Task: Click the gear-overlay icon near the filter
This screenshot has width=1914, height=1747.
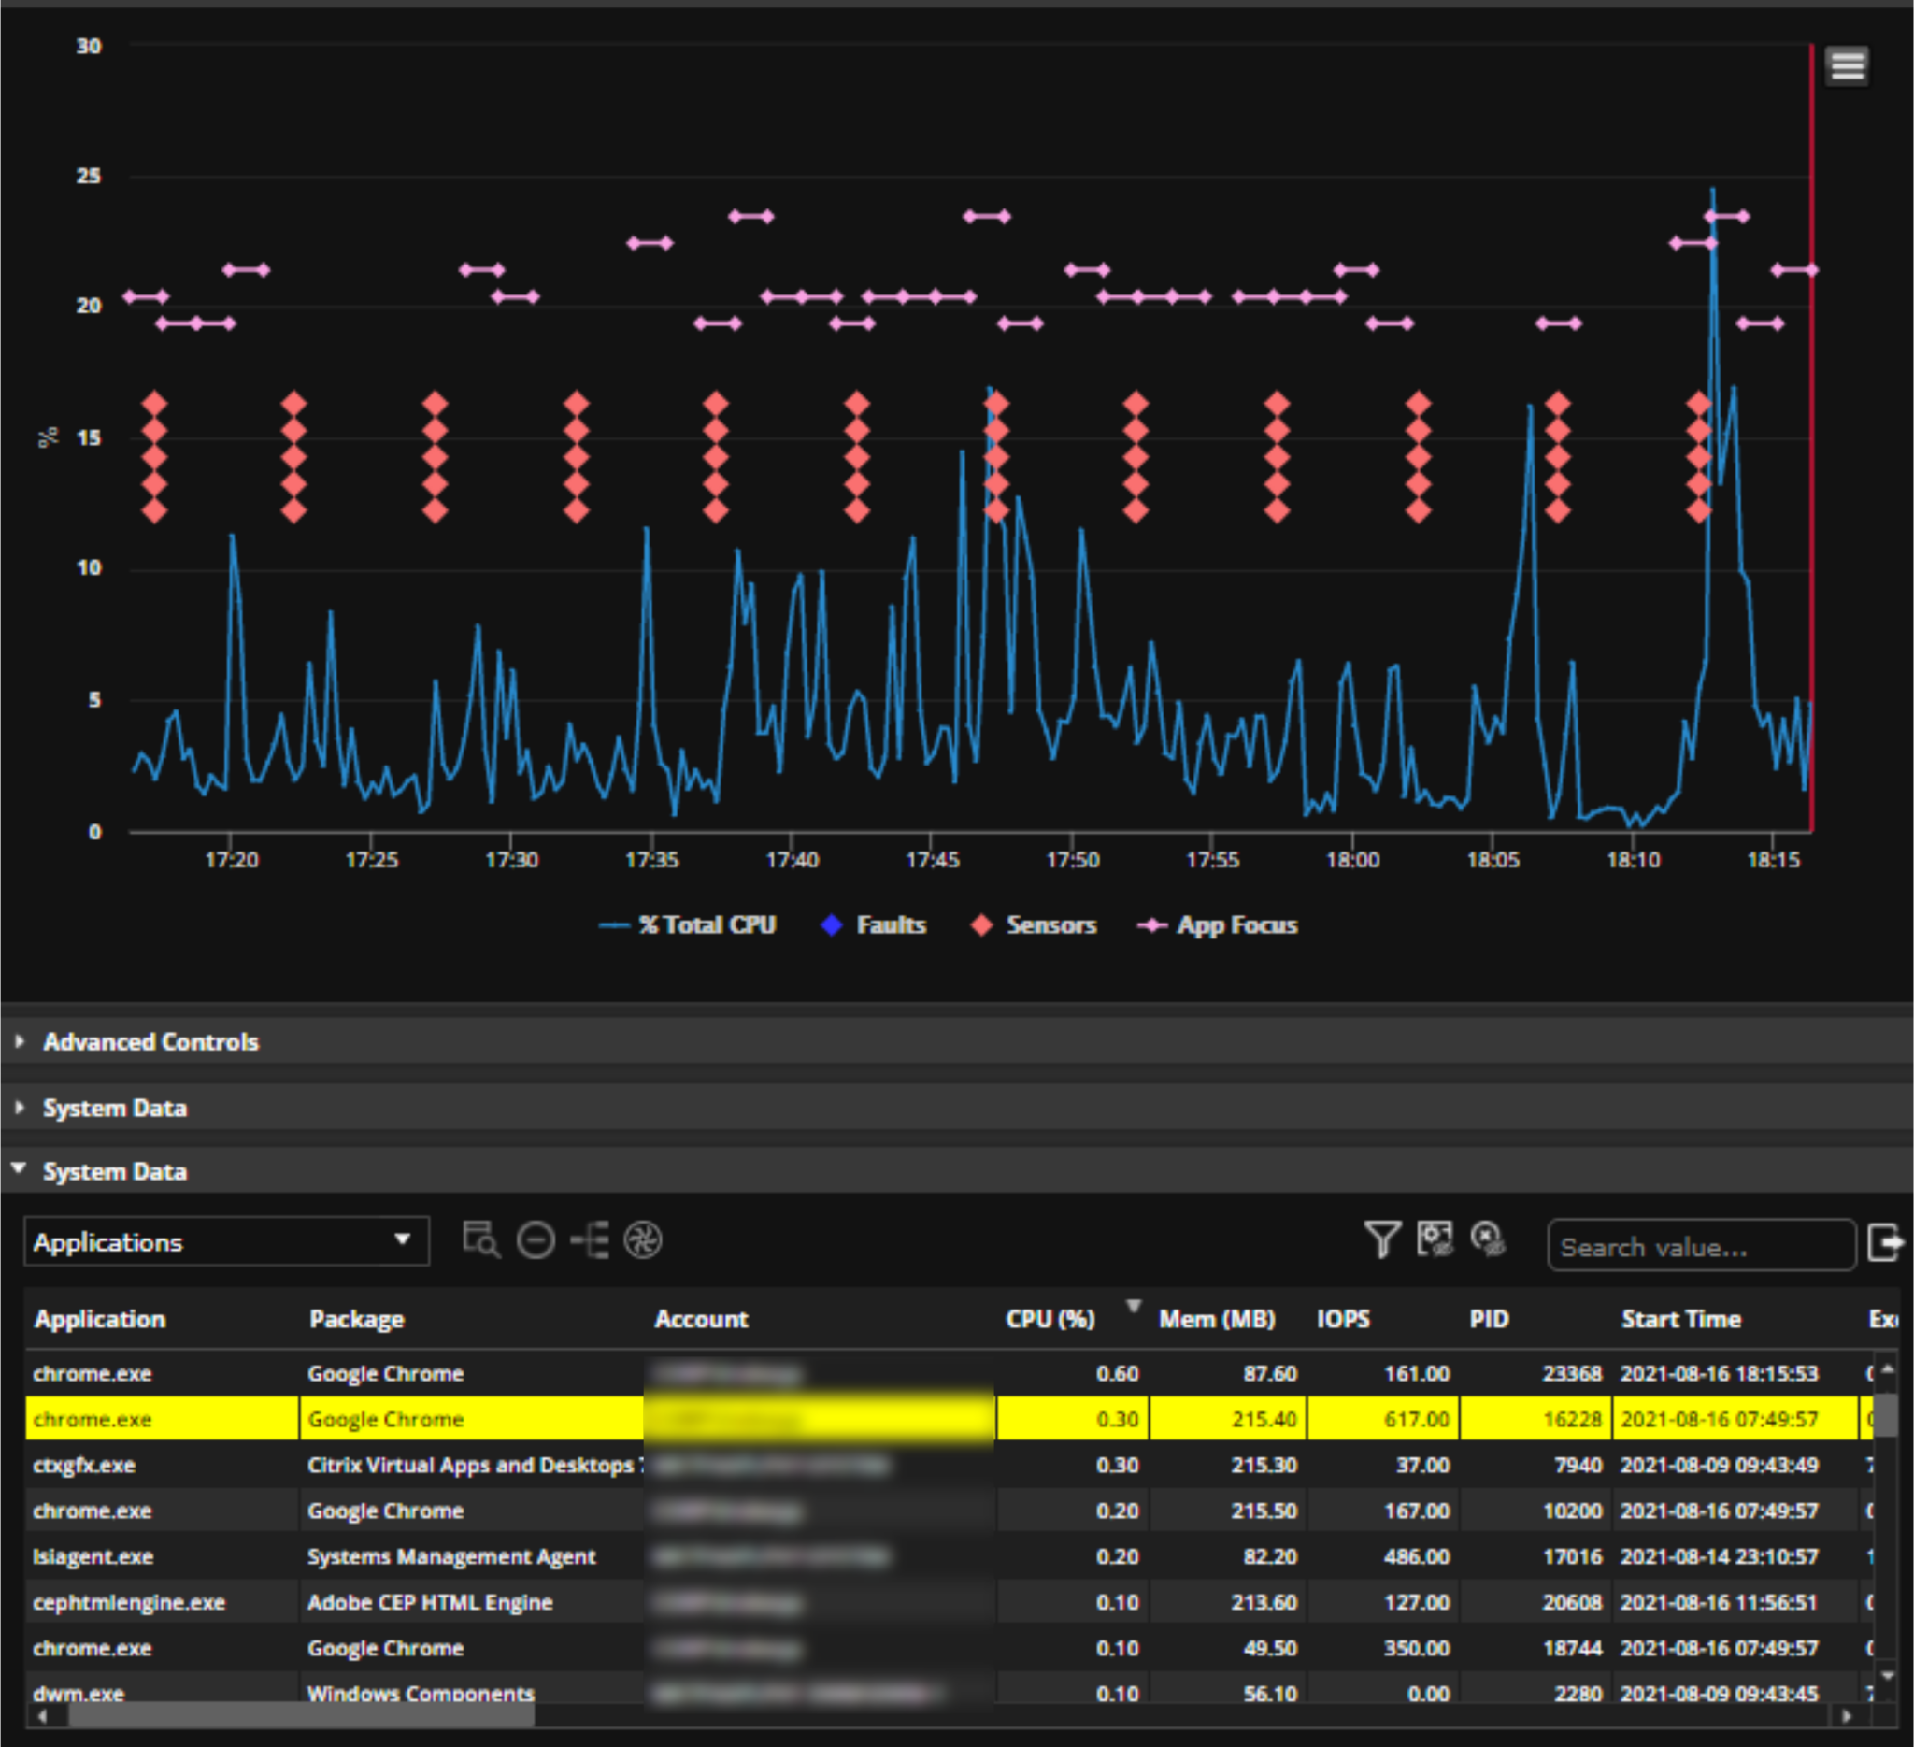Action: pyautogui.click(x=1434, y=1239)
